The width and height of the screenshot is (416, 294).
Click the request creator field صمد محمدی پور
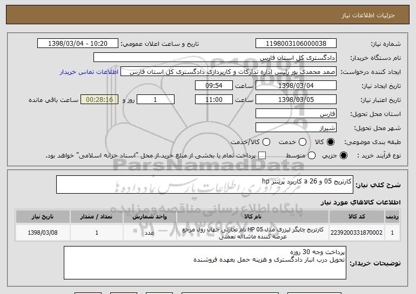[229, 72]
